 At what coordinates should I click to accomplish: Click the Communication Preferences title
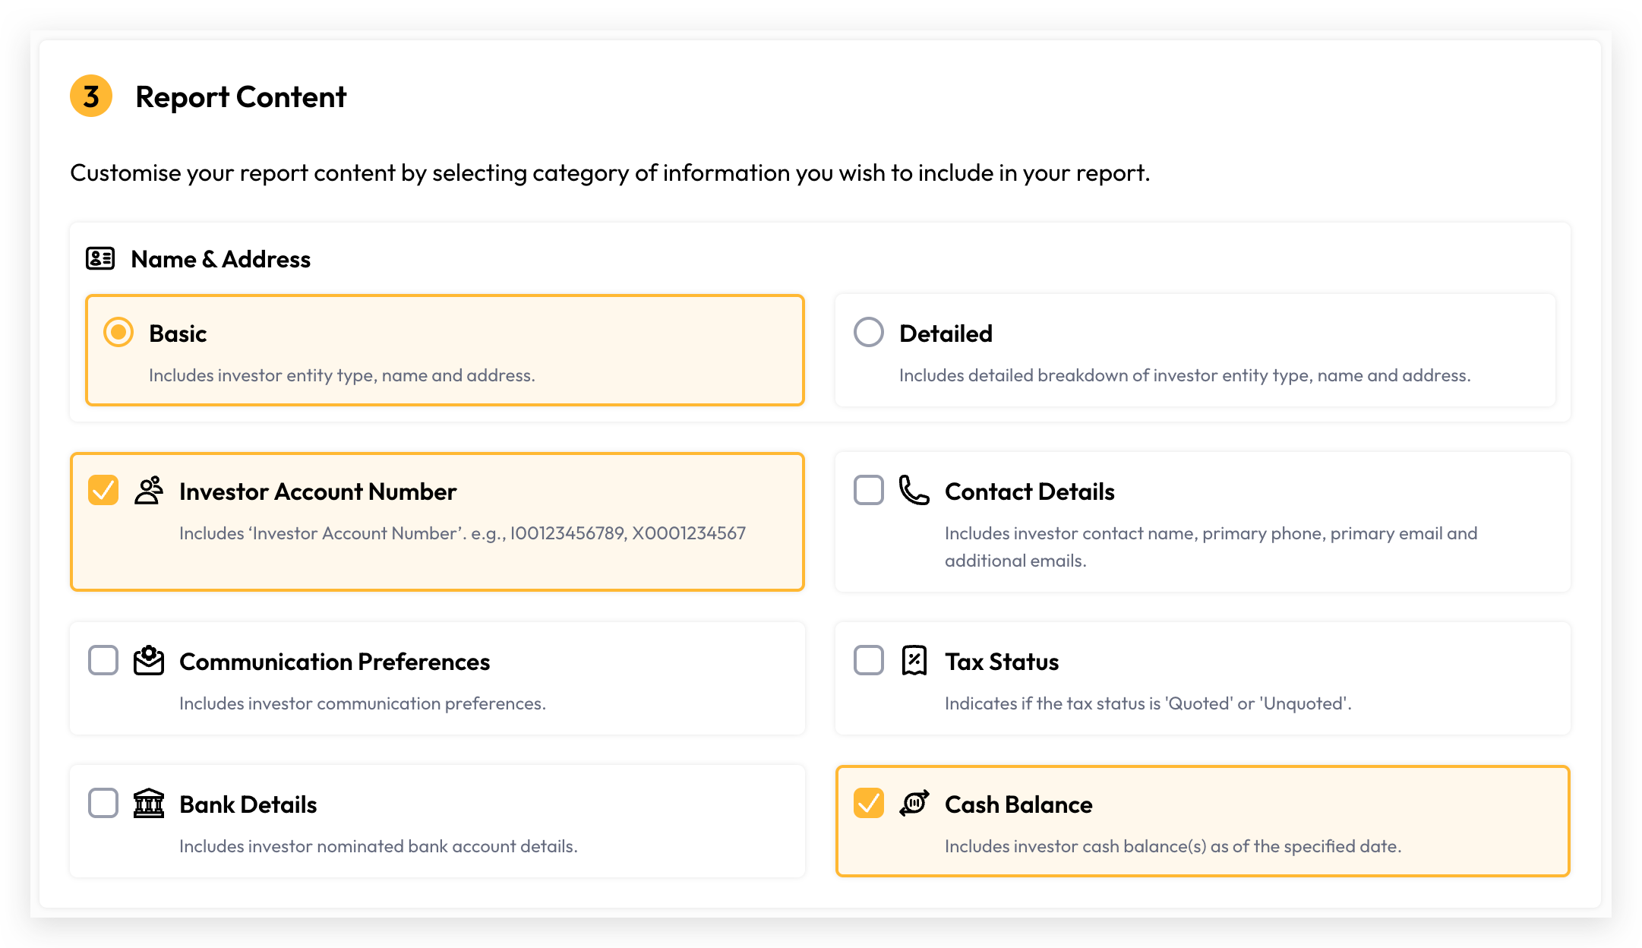[x=334, y=662]
